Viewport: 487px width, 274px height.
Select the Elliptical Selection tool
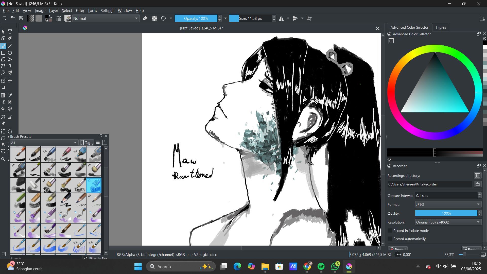[10, 131]
